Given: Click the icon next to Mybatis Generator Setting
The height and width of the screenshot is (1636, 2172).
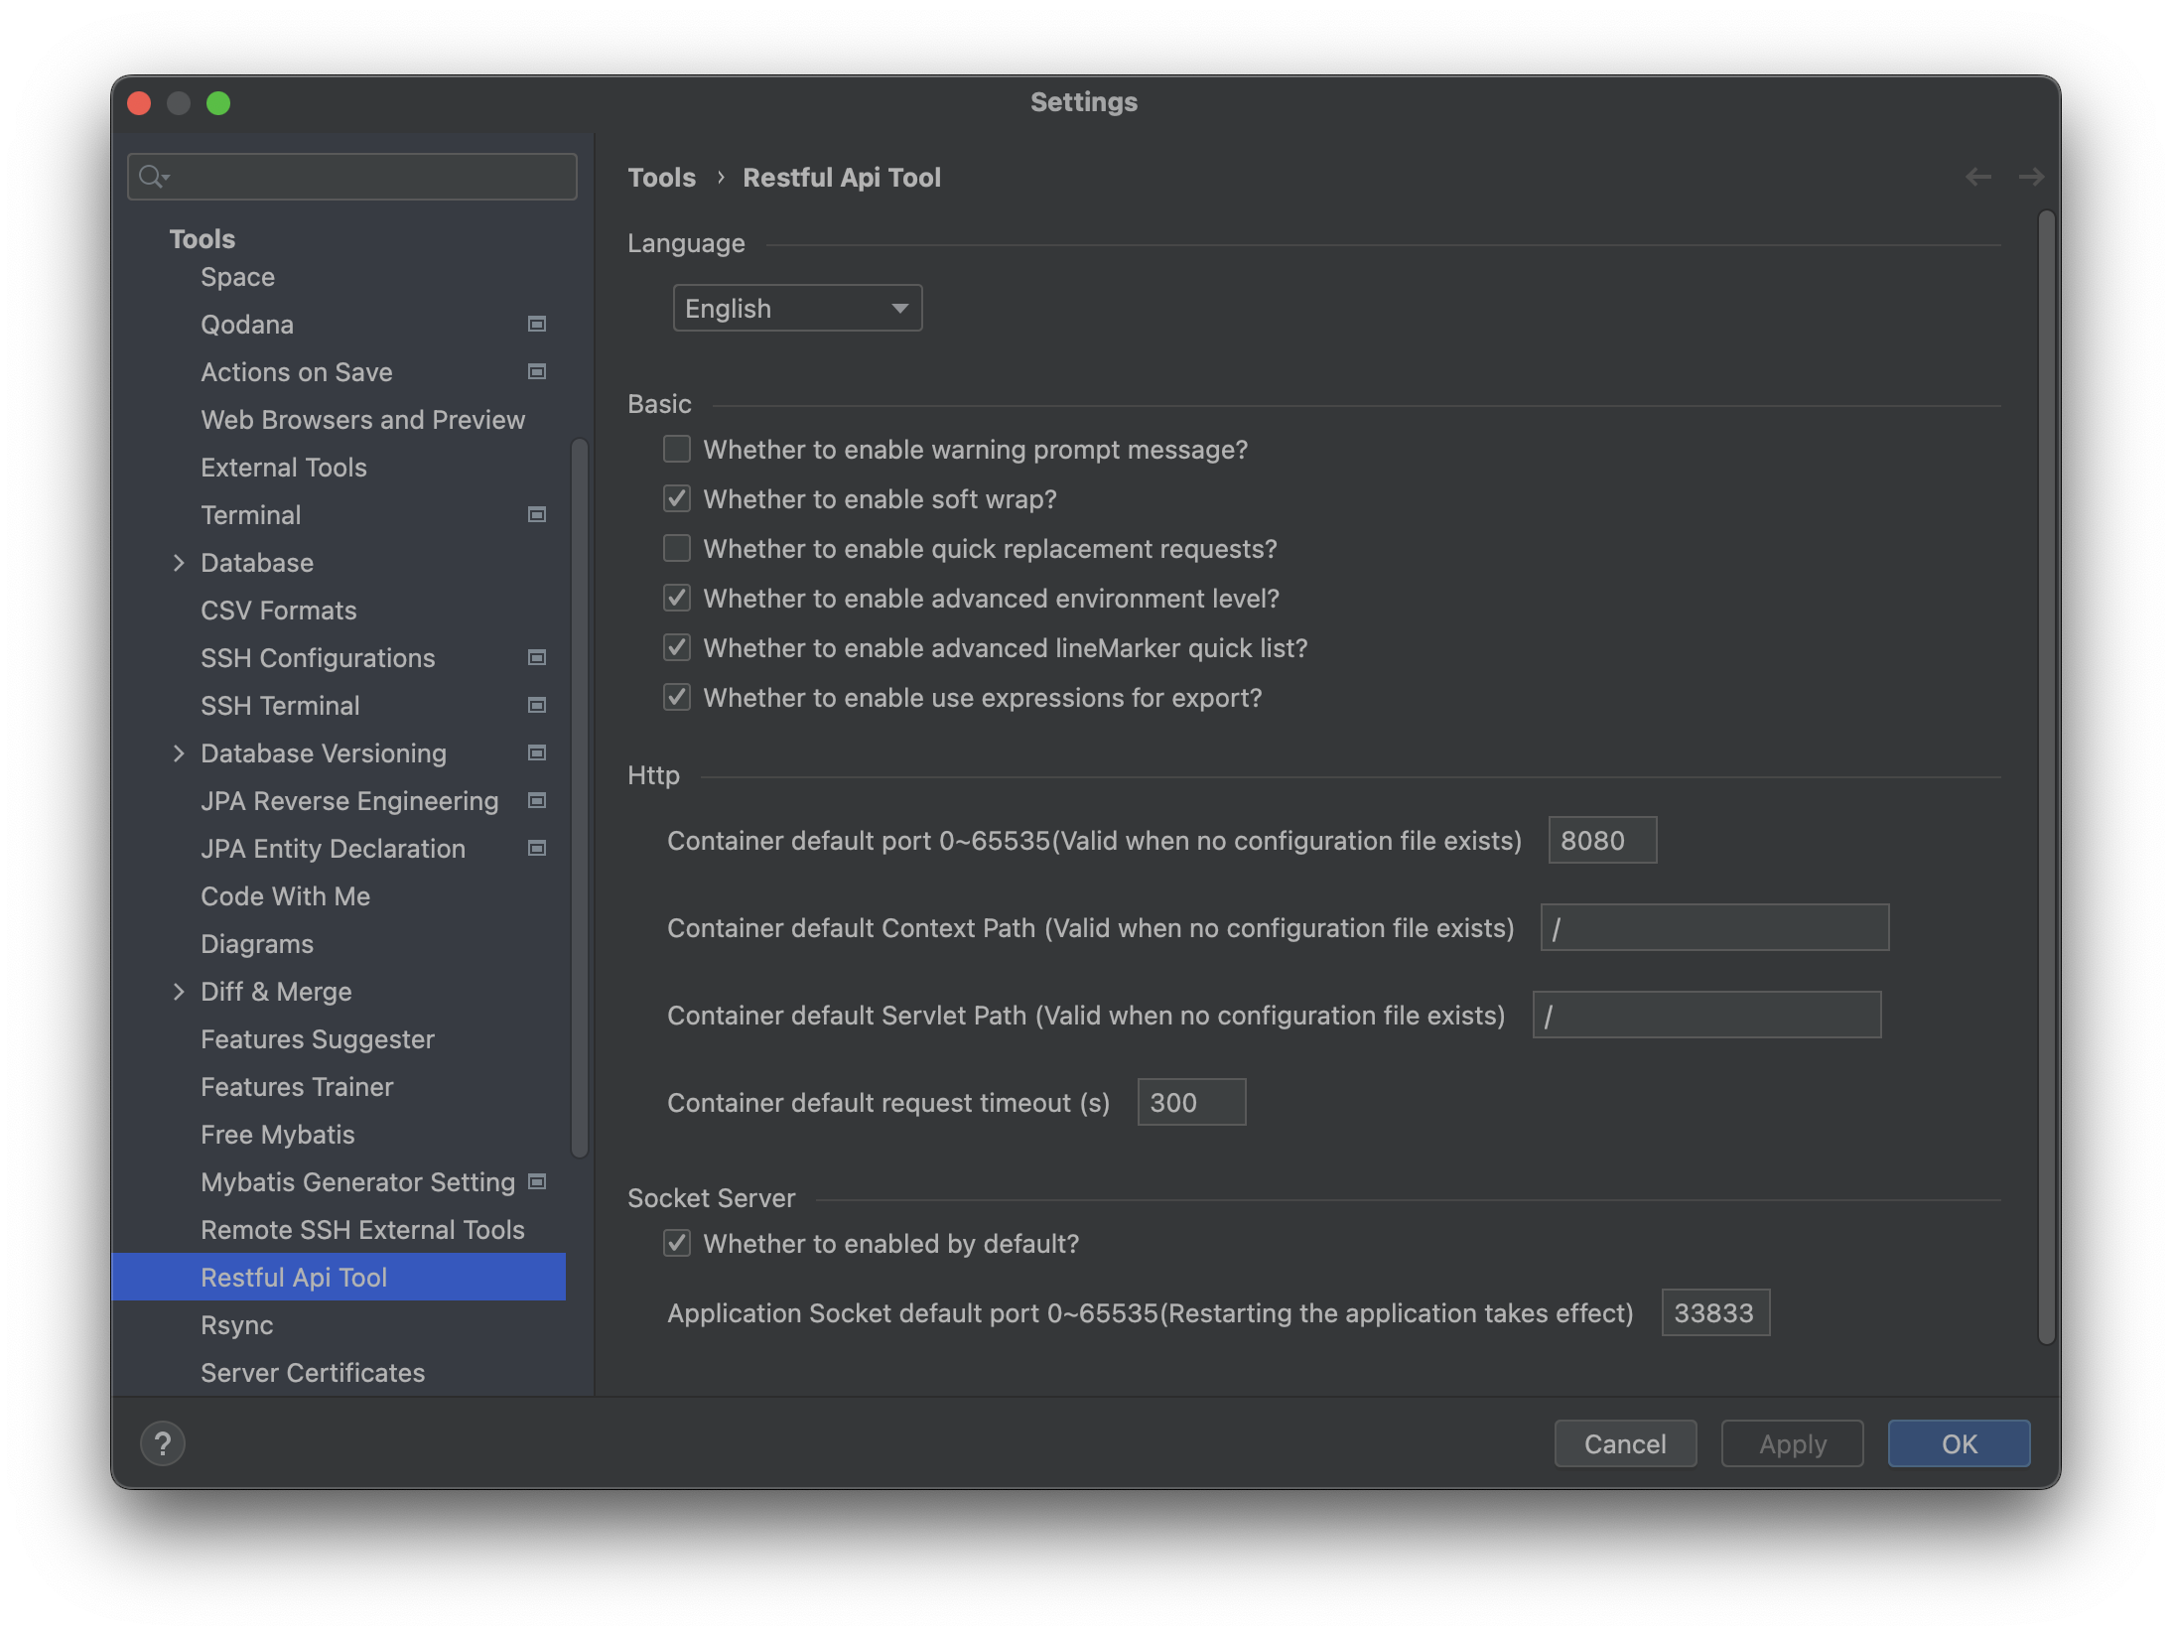Looking at the screenshot, I should coord(535,1181).
